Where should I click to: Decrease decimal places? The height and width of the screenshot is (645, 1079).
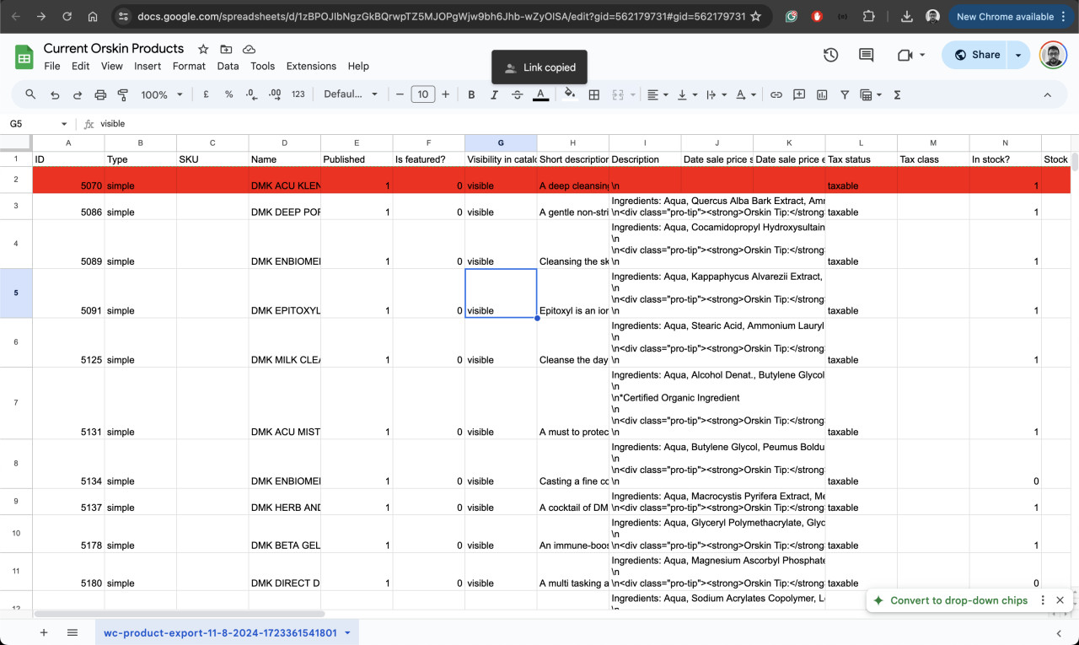(x=251, y=94)
